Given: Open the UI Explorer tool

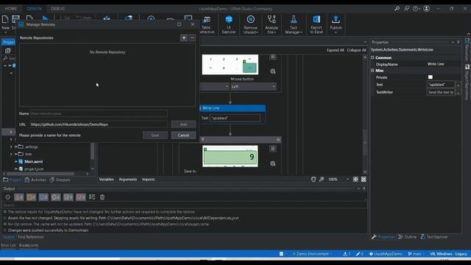Looking at the screenshot, I should tap(229, 24).
